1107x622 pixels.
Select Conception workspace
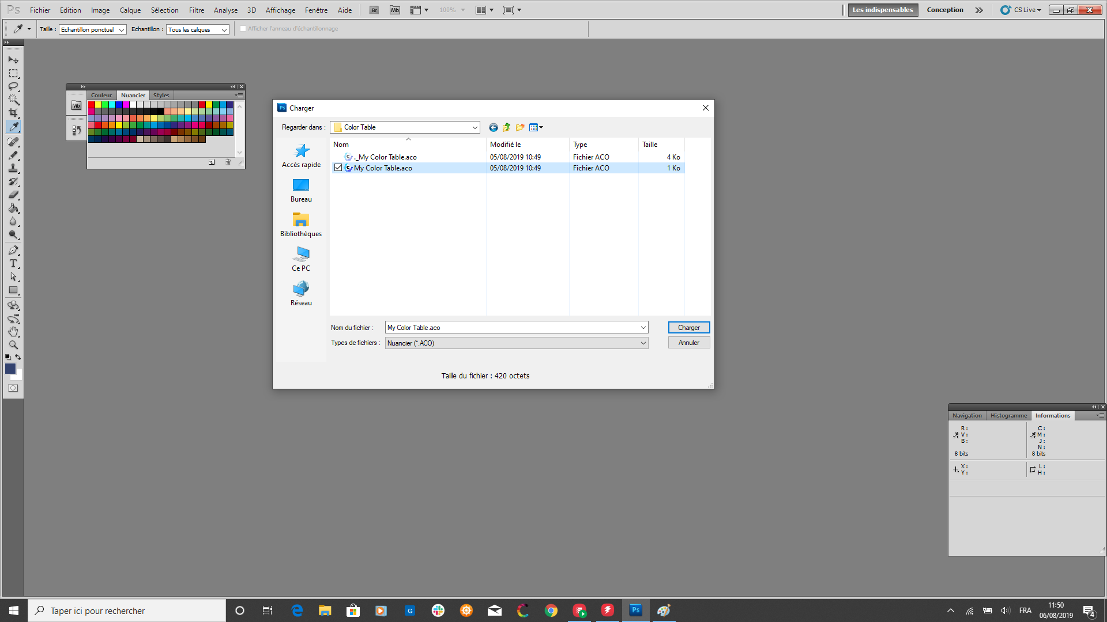point(945,10)
